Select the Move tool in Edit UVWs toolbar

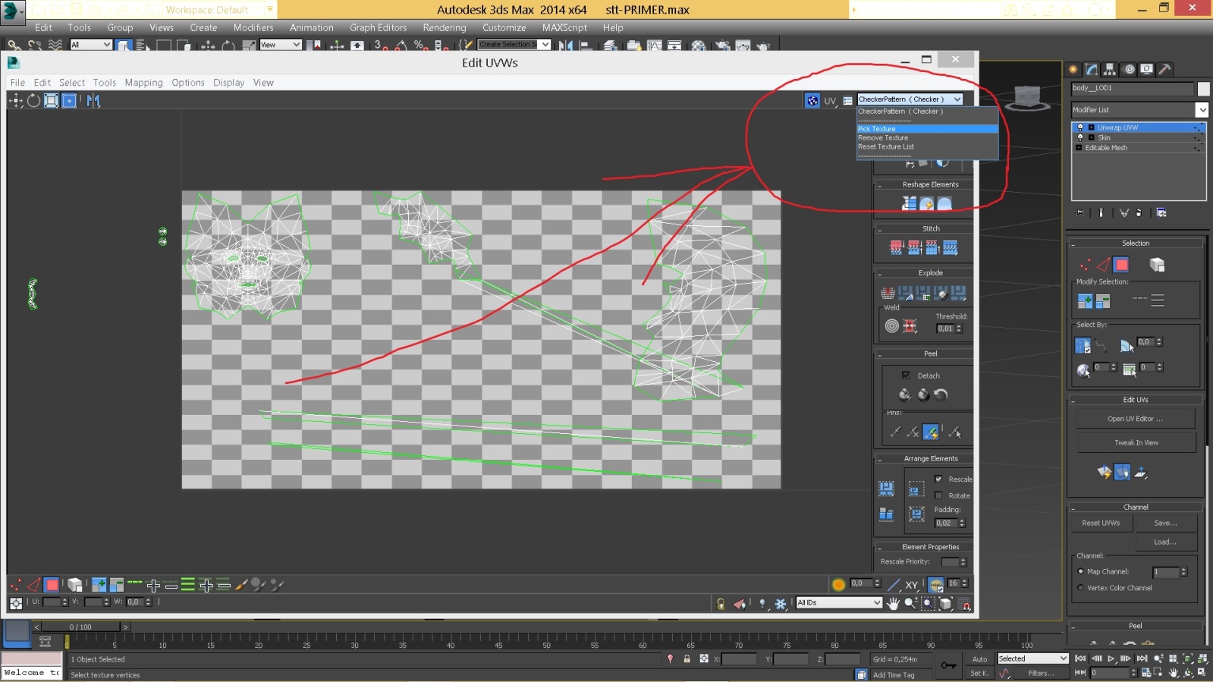[15, 100]
